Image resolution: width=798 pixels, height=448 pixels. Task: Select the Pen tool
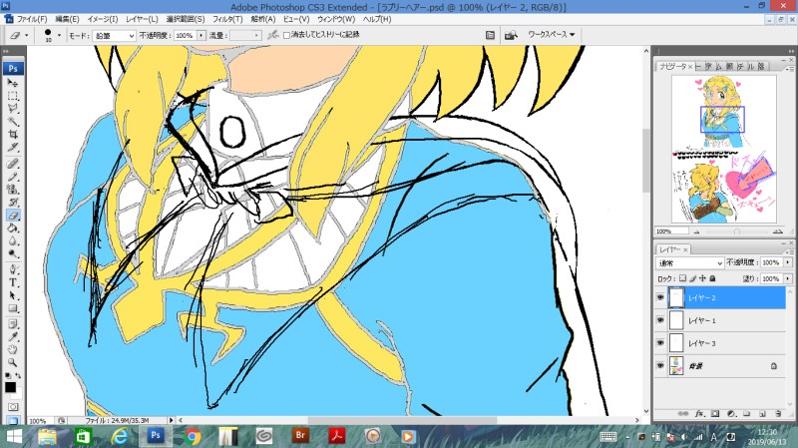[x=13, y=269]
